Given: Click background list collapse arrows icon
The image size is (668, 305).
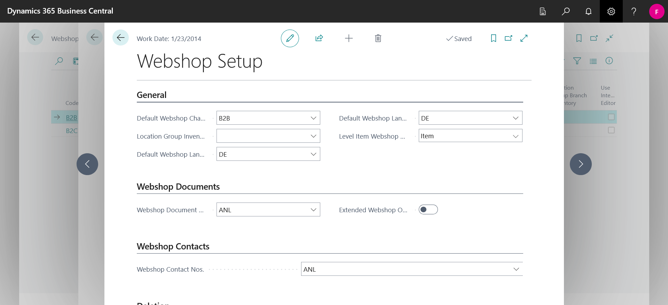Looking at the screenshot, I should pyautogui.click(x=609, y=38).
